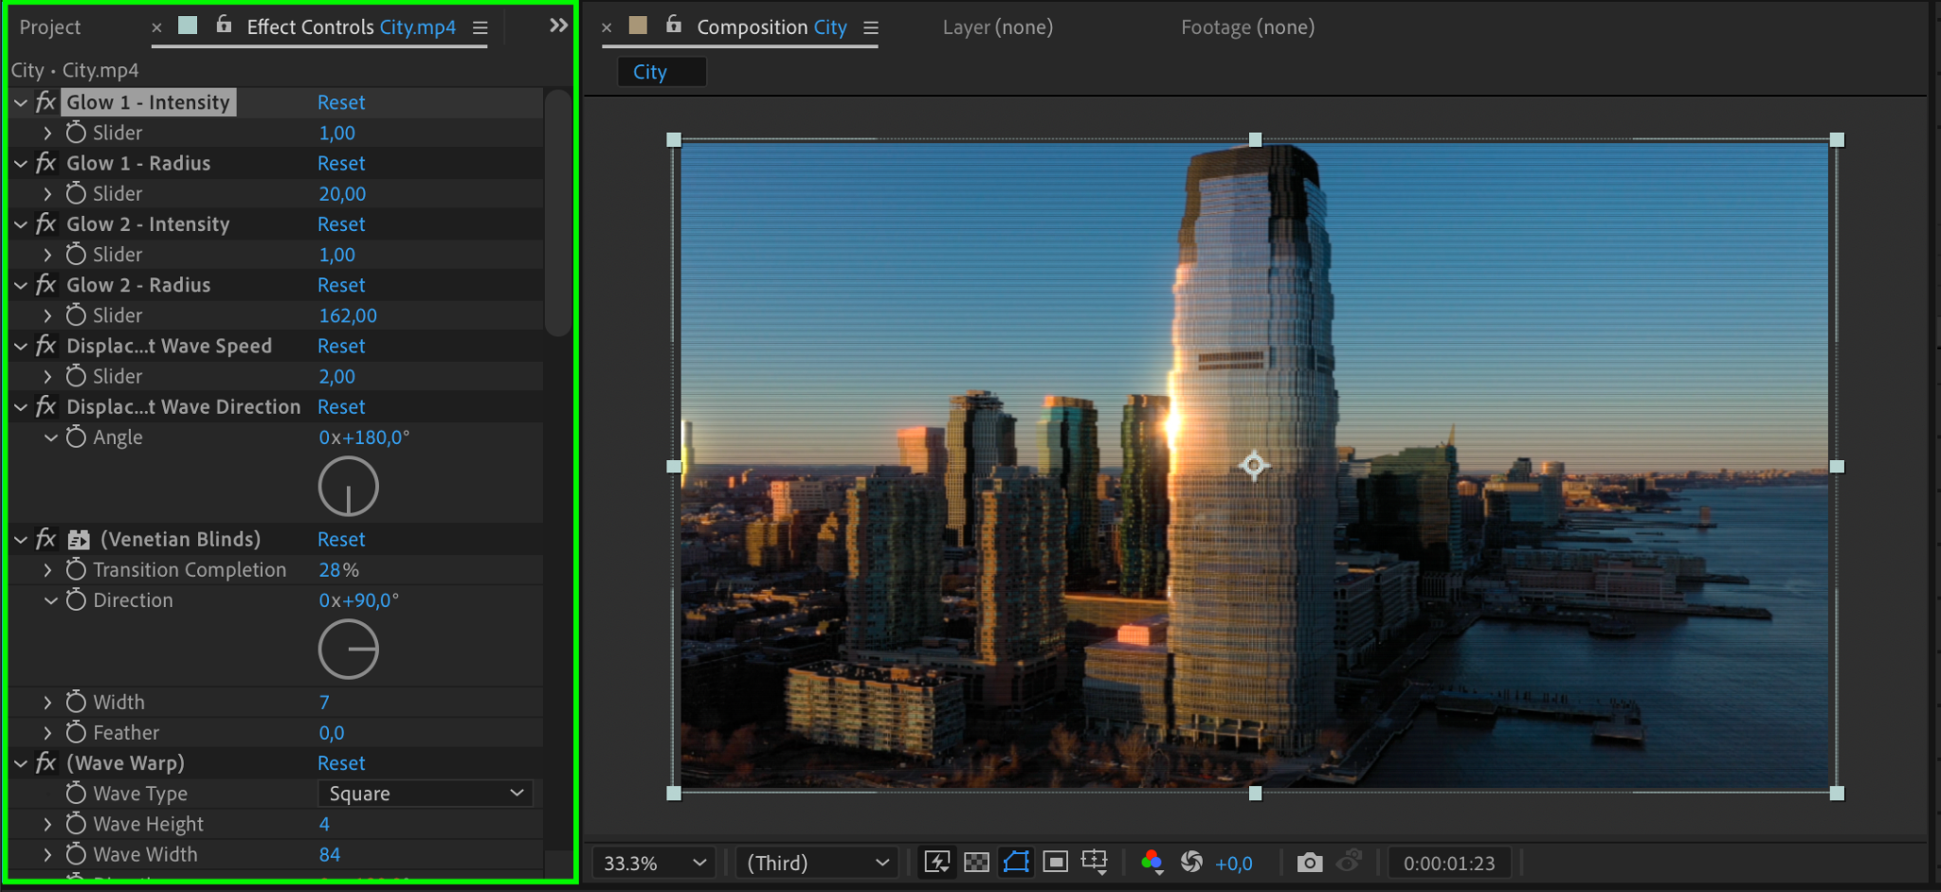Screen dimensions: 1941x892
Task: Click the Effect Controls panel menu icon
Action: pos(481,28)
